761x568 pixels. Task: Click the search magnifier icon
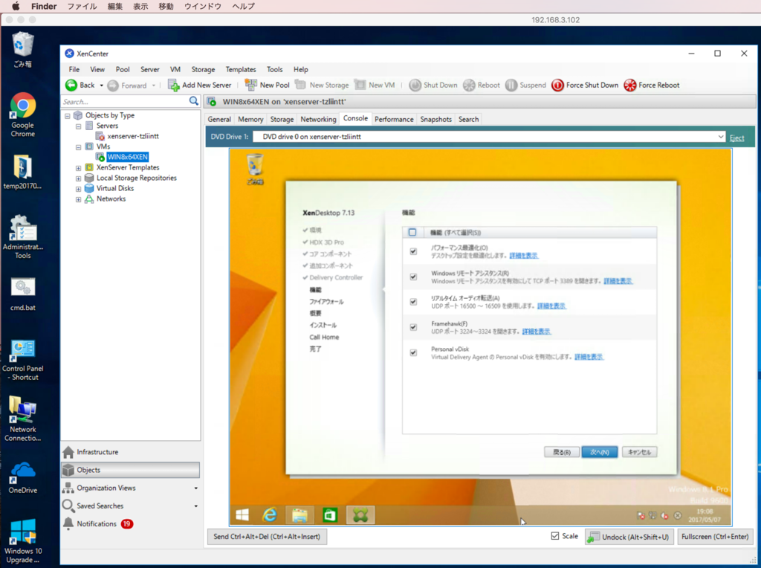click(x=194, y=101)
